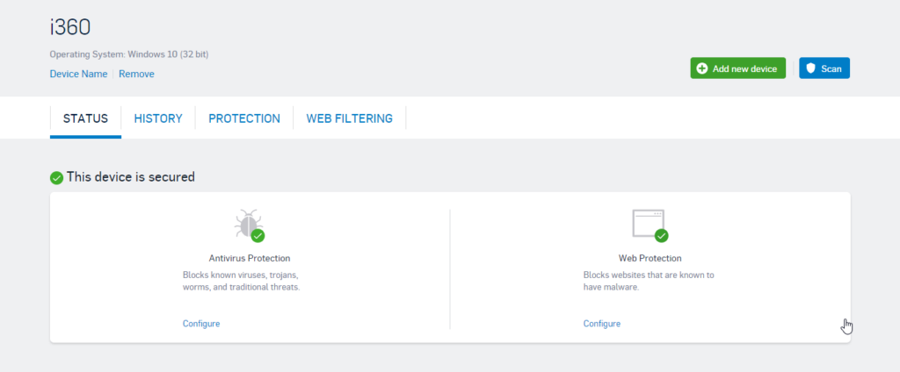Click Operating System: Windows 10 (32 bit) text
Screen dimensions: 900x372
[x=129, y=54]
